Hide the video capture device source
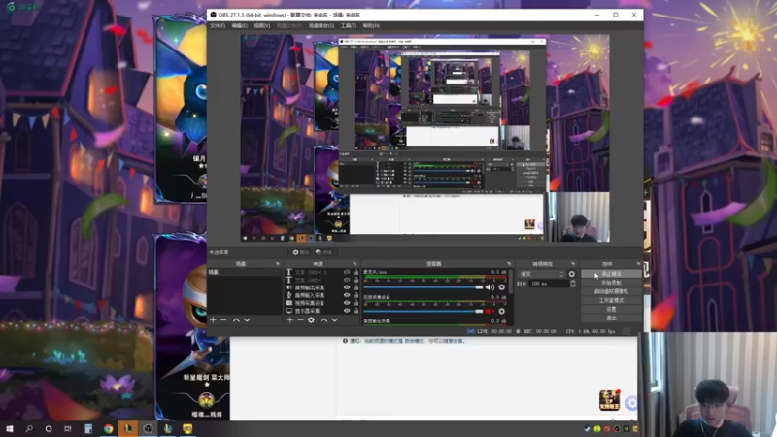 pyautogui.click(x=347, y=303)
